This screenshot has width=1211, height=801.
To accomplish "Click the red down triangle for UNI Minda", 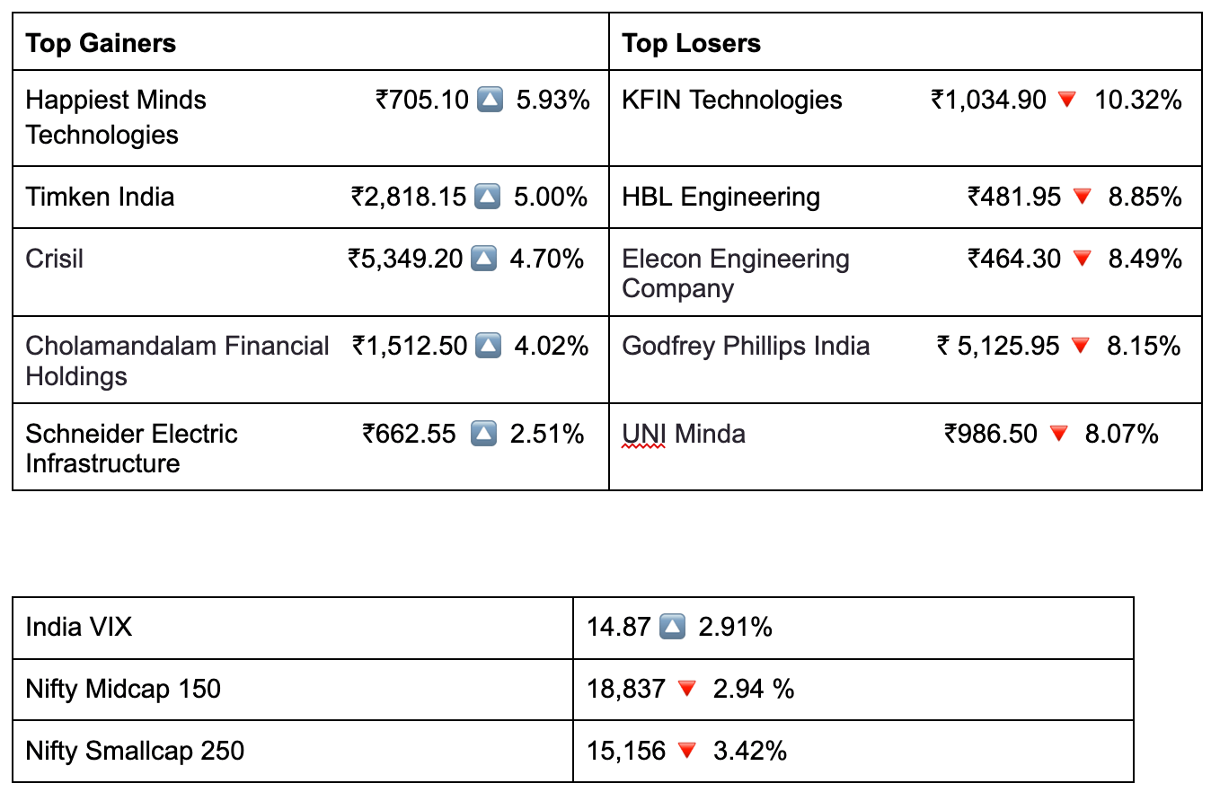I will pos(1058,435).
